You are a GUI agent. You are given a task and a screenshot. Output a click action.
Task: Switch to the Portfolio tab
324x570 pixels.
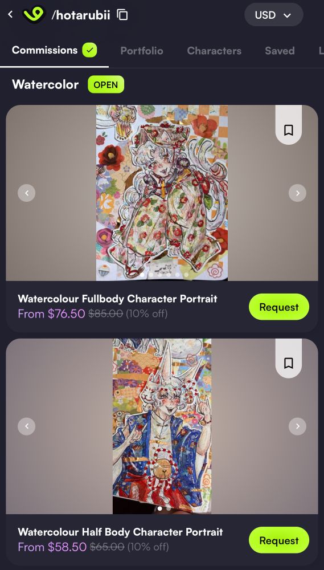click(142, 51)
